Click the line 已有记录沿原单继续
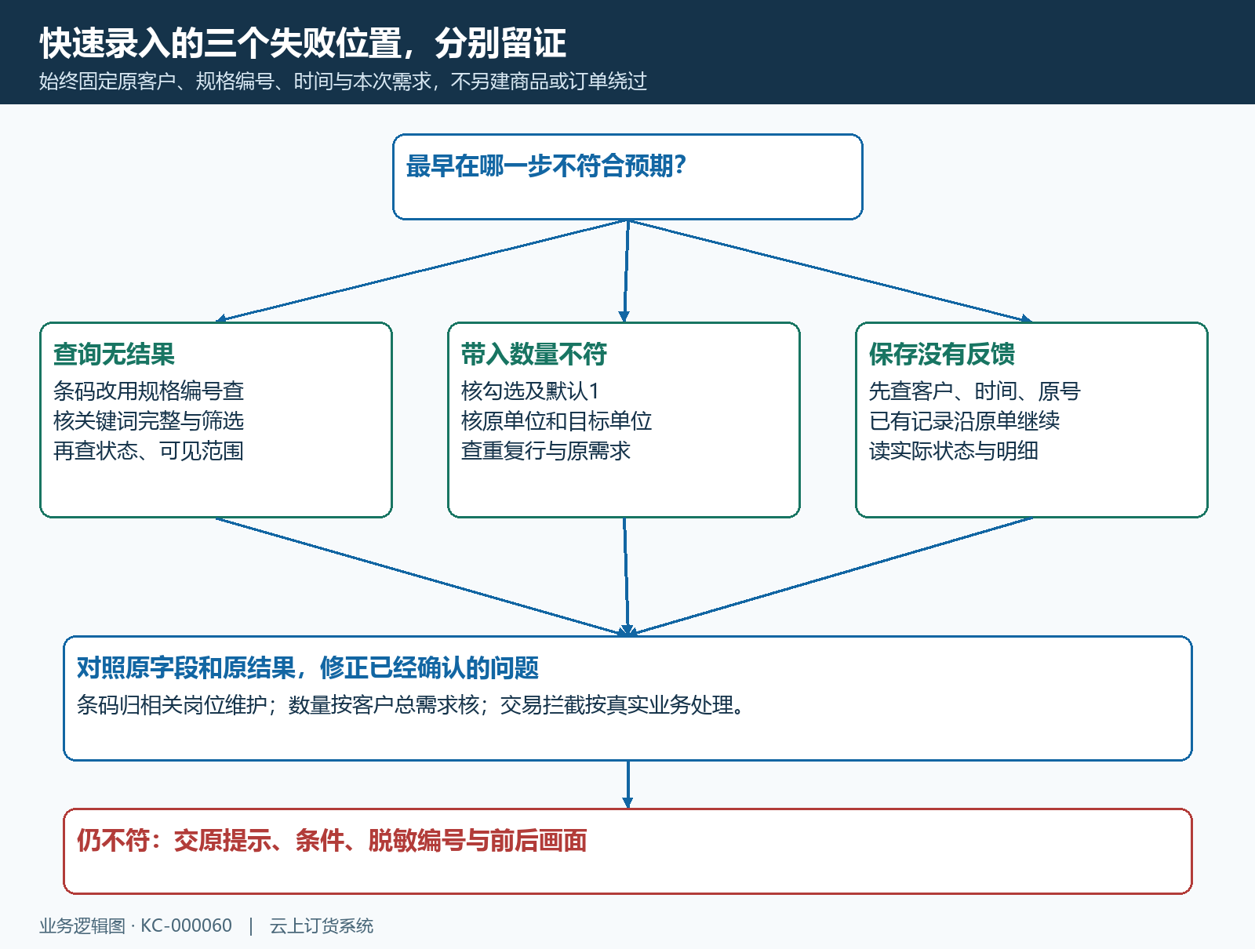Image resolution: width=1255 pixels, height=949 pixels. pyautogui.click(x=964, y=420)
